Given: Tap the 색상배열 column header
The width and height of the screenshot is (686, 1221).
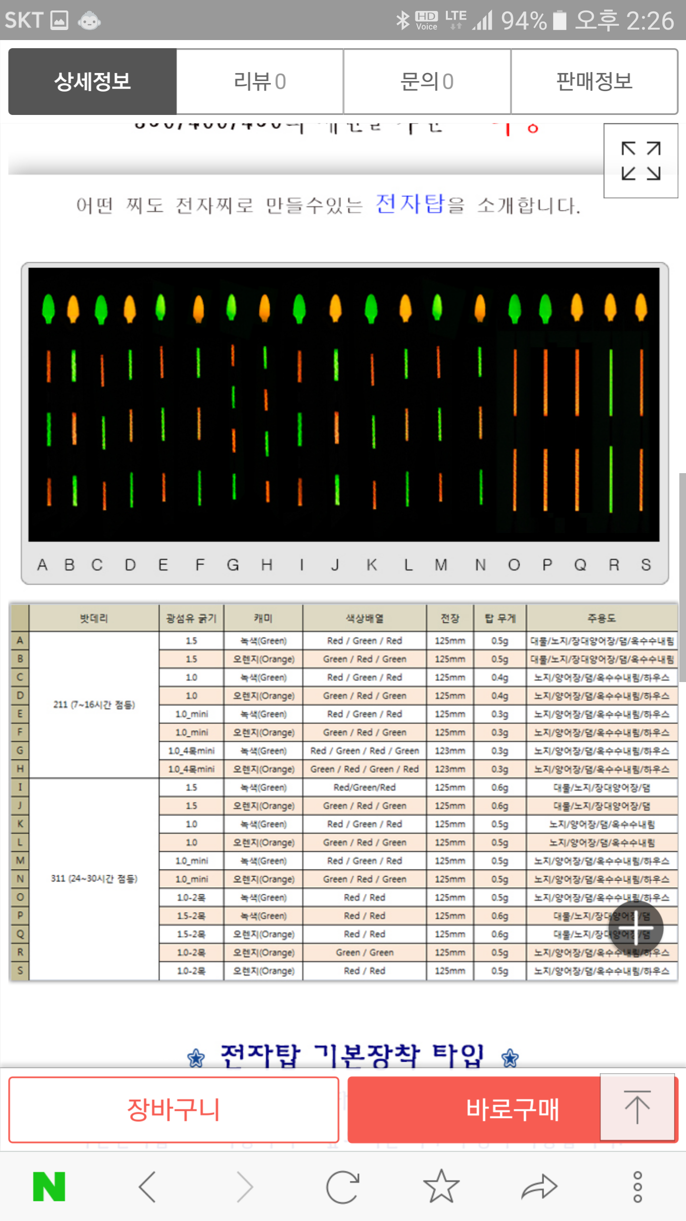Looking at the screenshot, I should click(364, 618).
